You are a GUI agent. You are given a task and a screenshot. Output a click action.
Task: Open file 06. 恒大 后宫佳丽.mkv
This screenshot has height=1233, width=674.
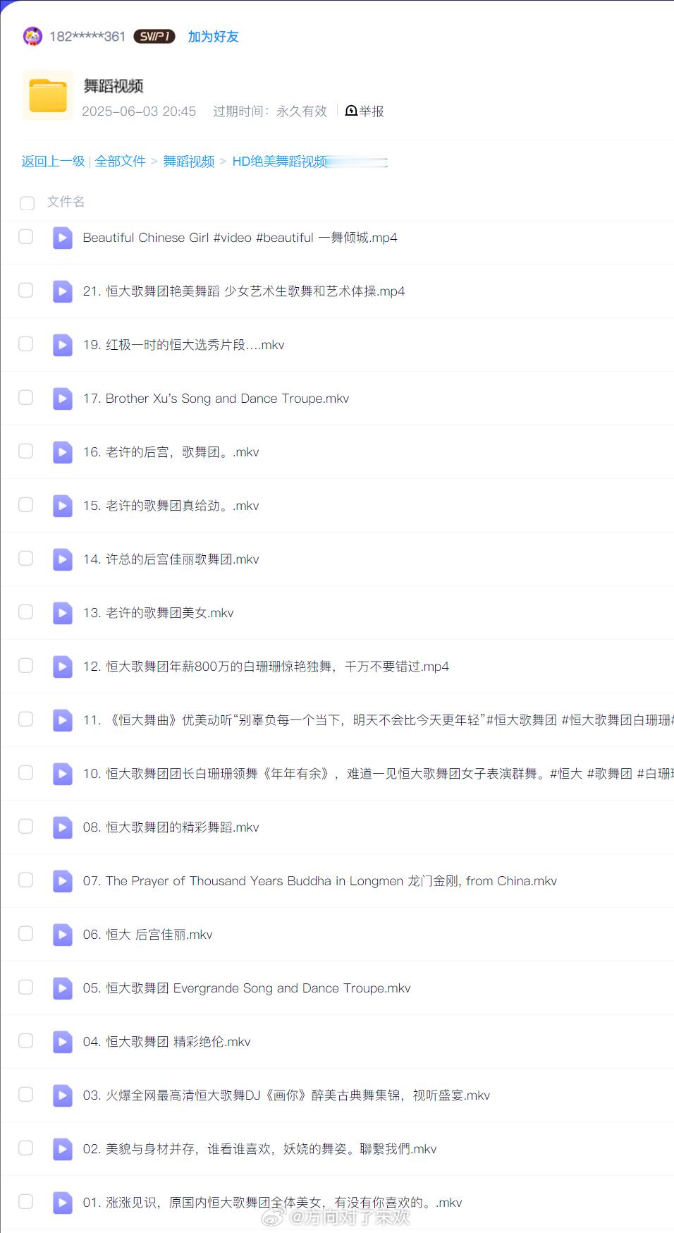click(147, 935)
